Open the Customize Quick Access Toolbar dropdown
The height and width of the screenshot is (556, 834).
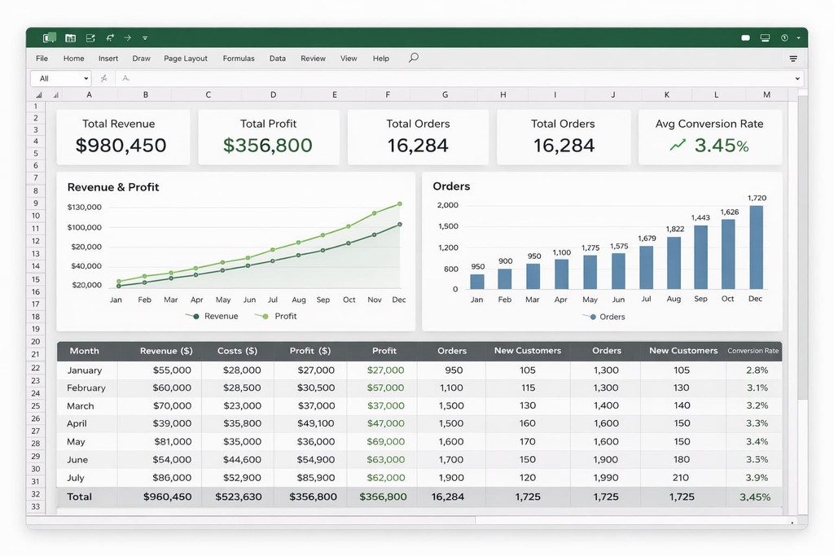[x=145, y=37]
